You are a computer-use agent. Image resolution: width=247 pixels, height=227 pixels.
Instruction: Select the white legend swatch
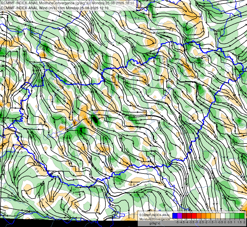223,216
